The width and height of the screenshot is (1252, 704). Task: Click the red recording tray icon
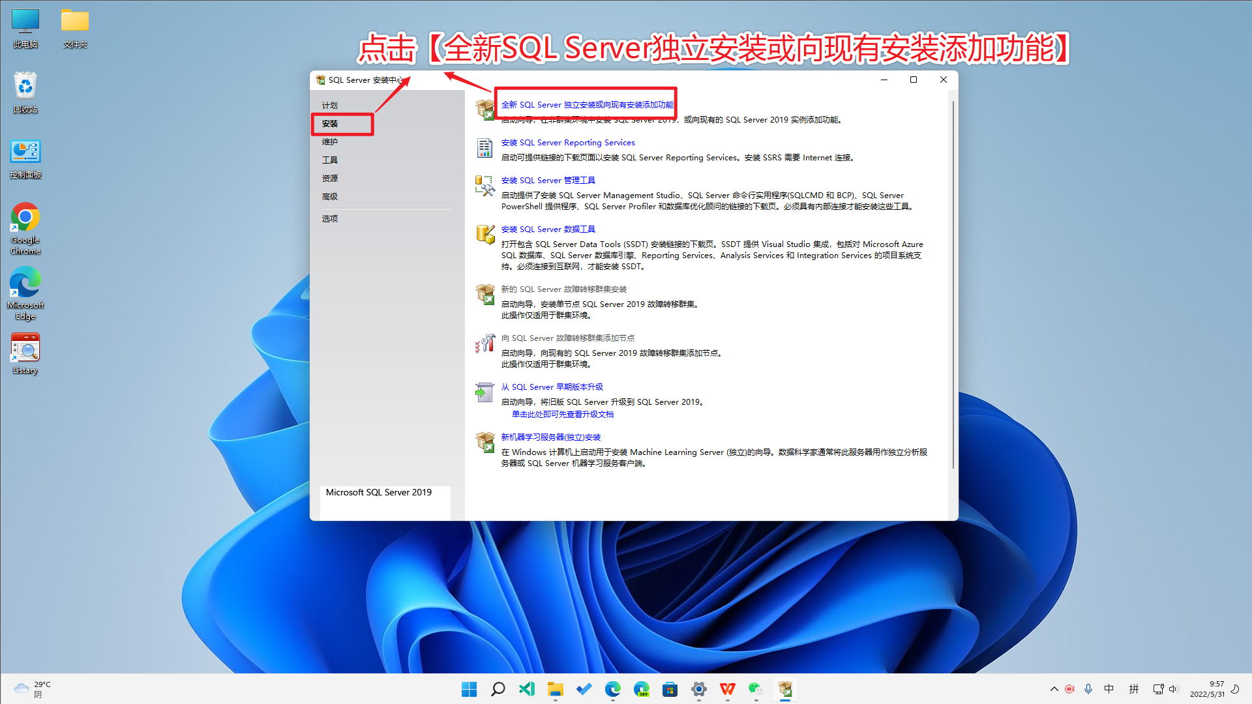coord(1069,689)
